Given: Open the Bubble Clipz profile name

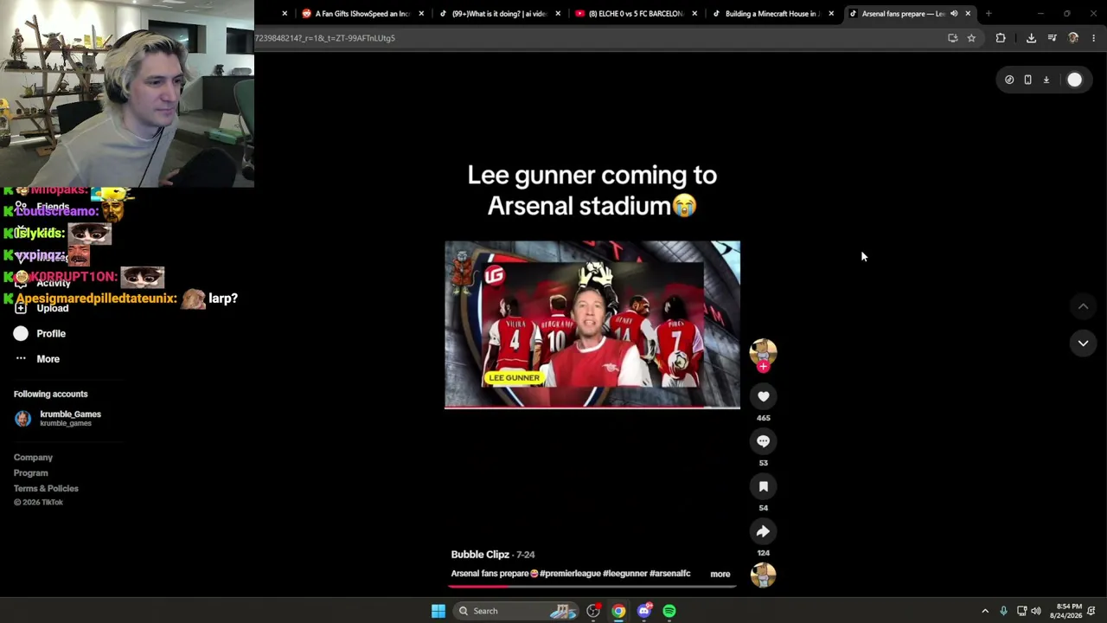Looking at the screenshot, I should tap(480, 555).
